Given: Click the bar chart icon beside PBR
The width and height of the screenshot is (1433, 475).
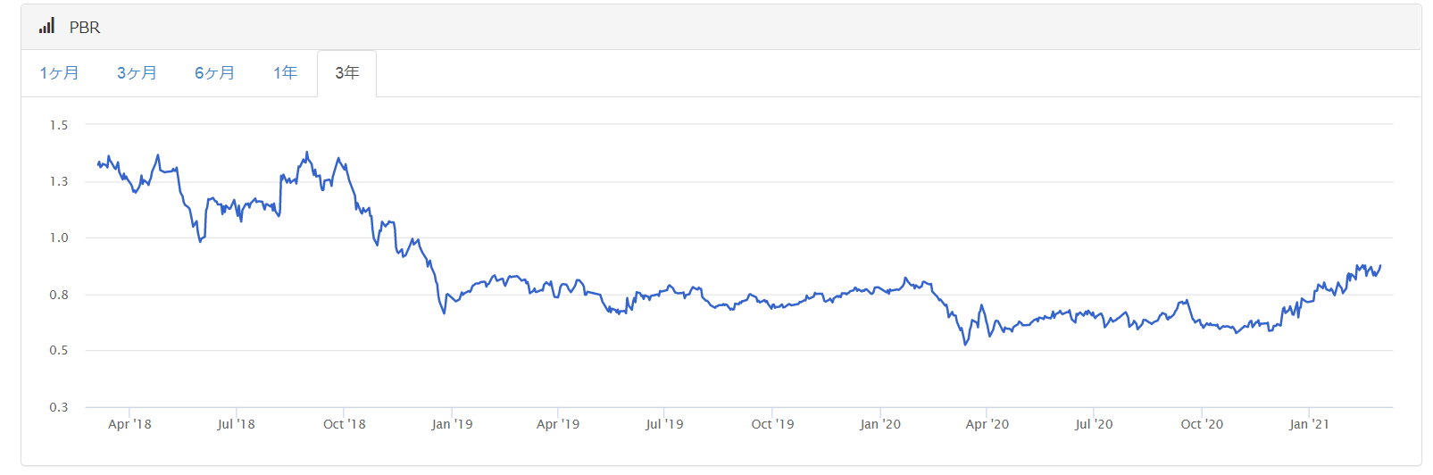Looking at the screenshot, I should 46,26.
